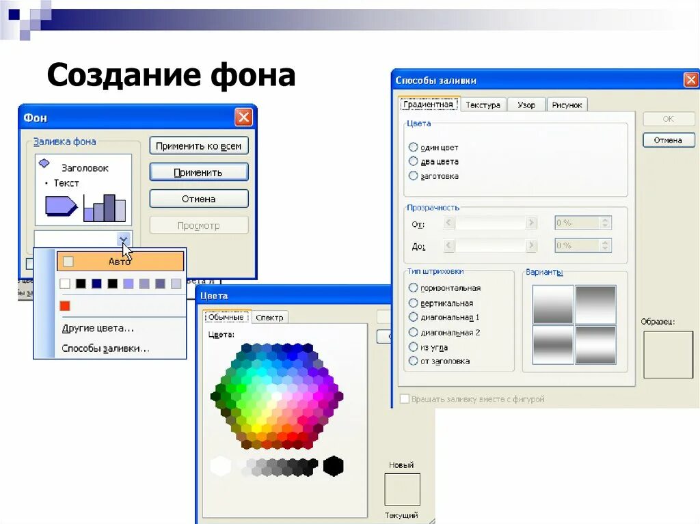This screenshot has height=524, width=700.
Task: Pick the center white cell of color hexagon
Action: pyautogui.click(x=277, y=396)
